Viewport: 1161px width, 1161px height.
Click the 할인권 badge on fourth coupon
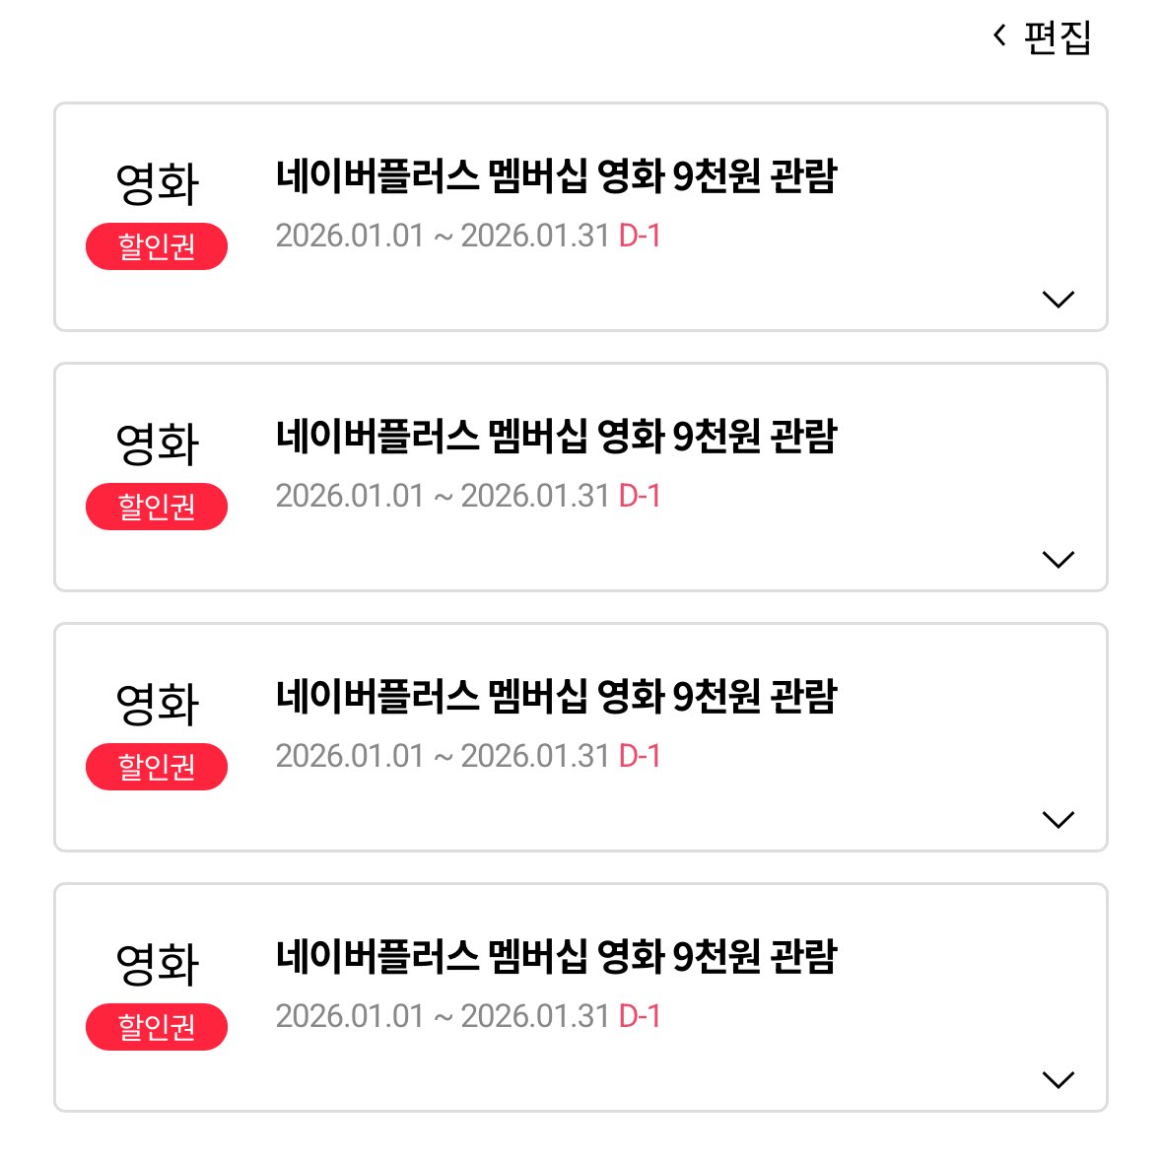(157, 1027)
